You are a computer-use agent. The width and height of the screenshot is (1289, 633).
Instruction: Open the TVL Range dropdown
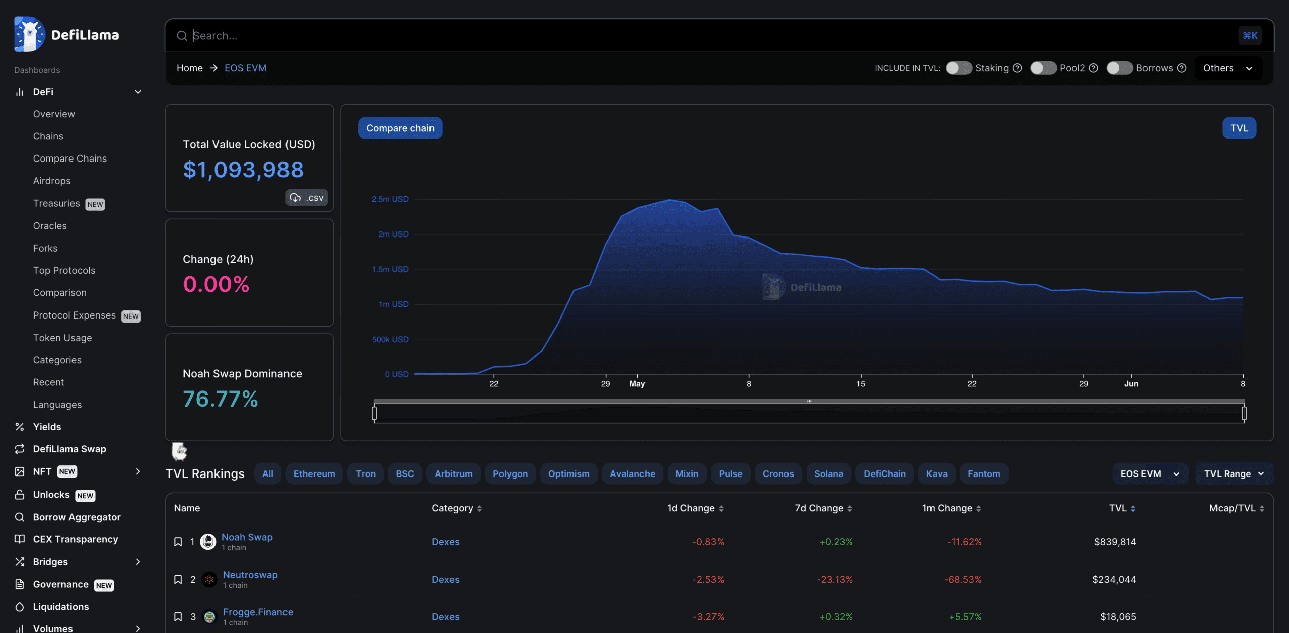tap(1234, 473)
